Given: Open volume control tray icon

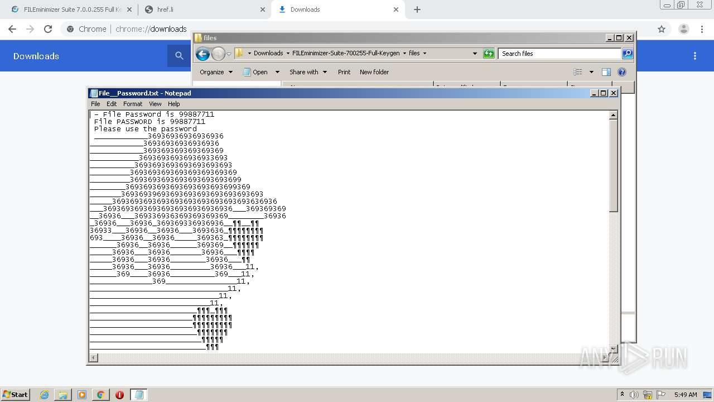Looking at the screenshot, I should point(635,395).
